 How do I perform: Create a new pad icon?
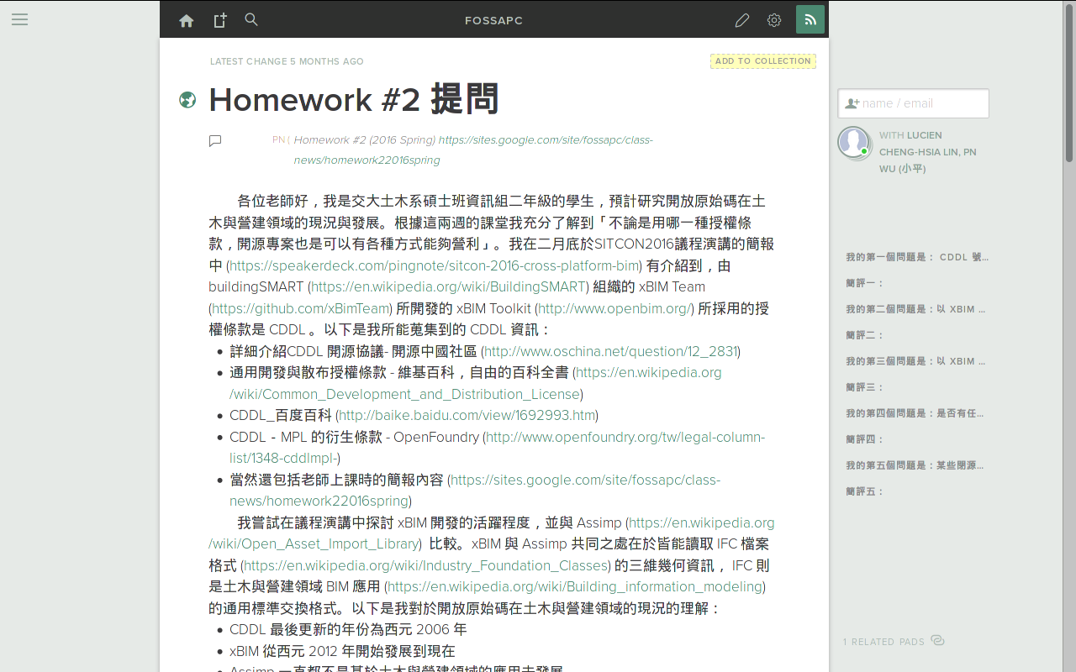[x=219, y=20]
